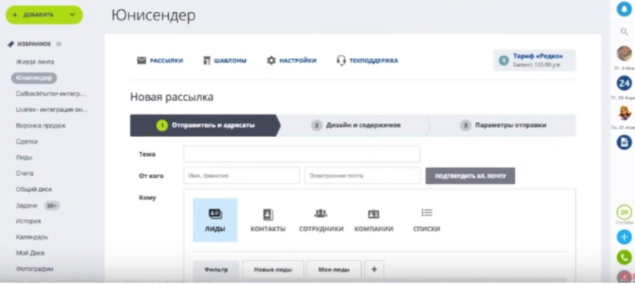Image resolution: width=635 pixels, height=284 pixels.
Task: Click the Шаблоны template icon
Action: pyautogui.click(x=207, y=61)
